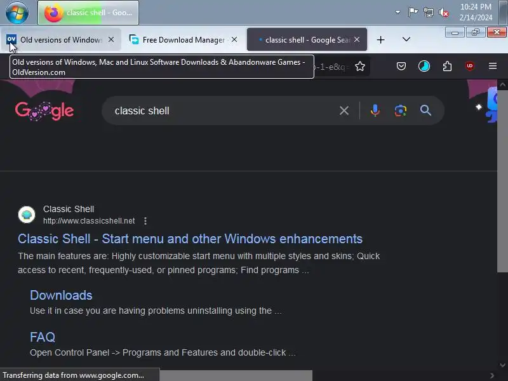Open the FAQ sitelink
Viewport: 508px width, 381px height.
(x=43, y=337)
